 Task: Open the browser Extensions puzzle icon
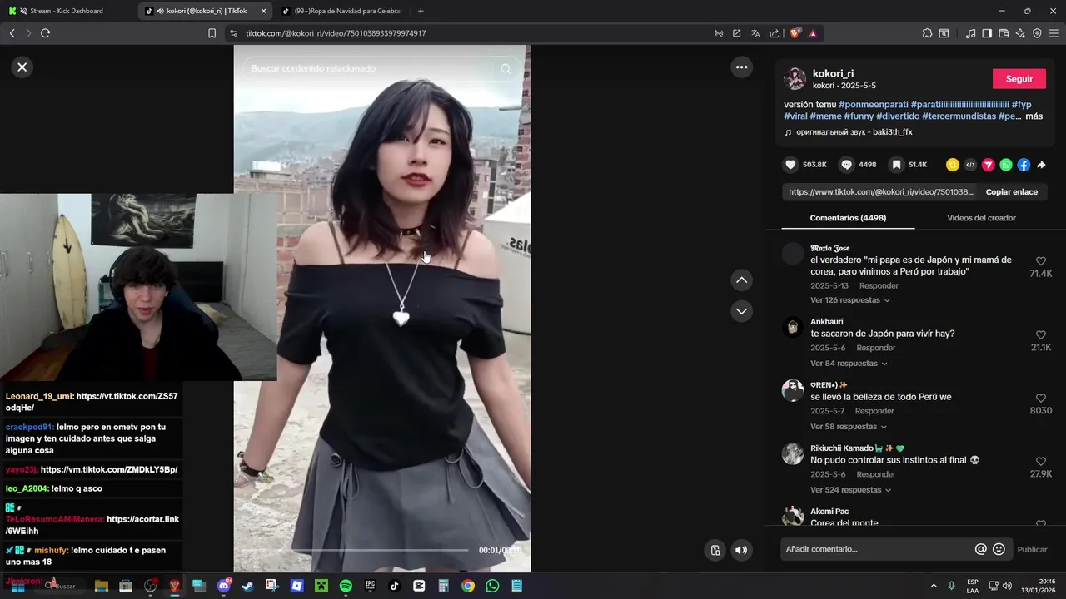click(927, 33)
